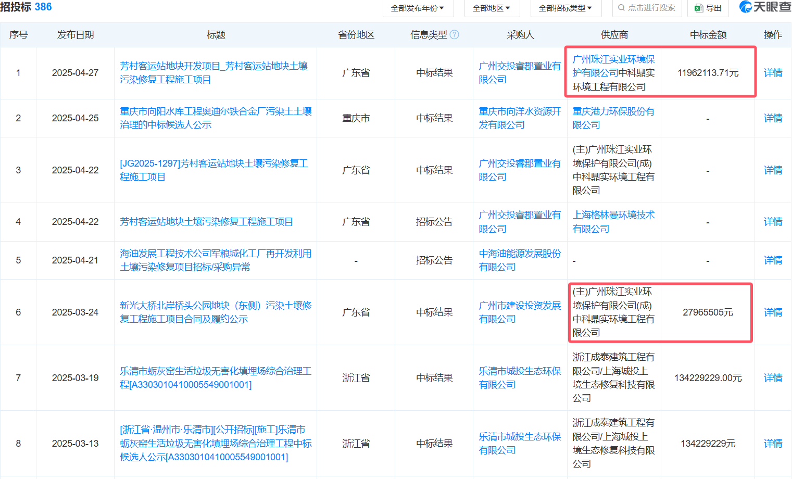Open 芳村客运站地块土壤污染修复工程施工项目 link in row 4
Viewport: 792px width, 479px height.
pyautogui.click(x=206, y=222)
